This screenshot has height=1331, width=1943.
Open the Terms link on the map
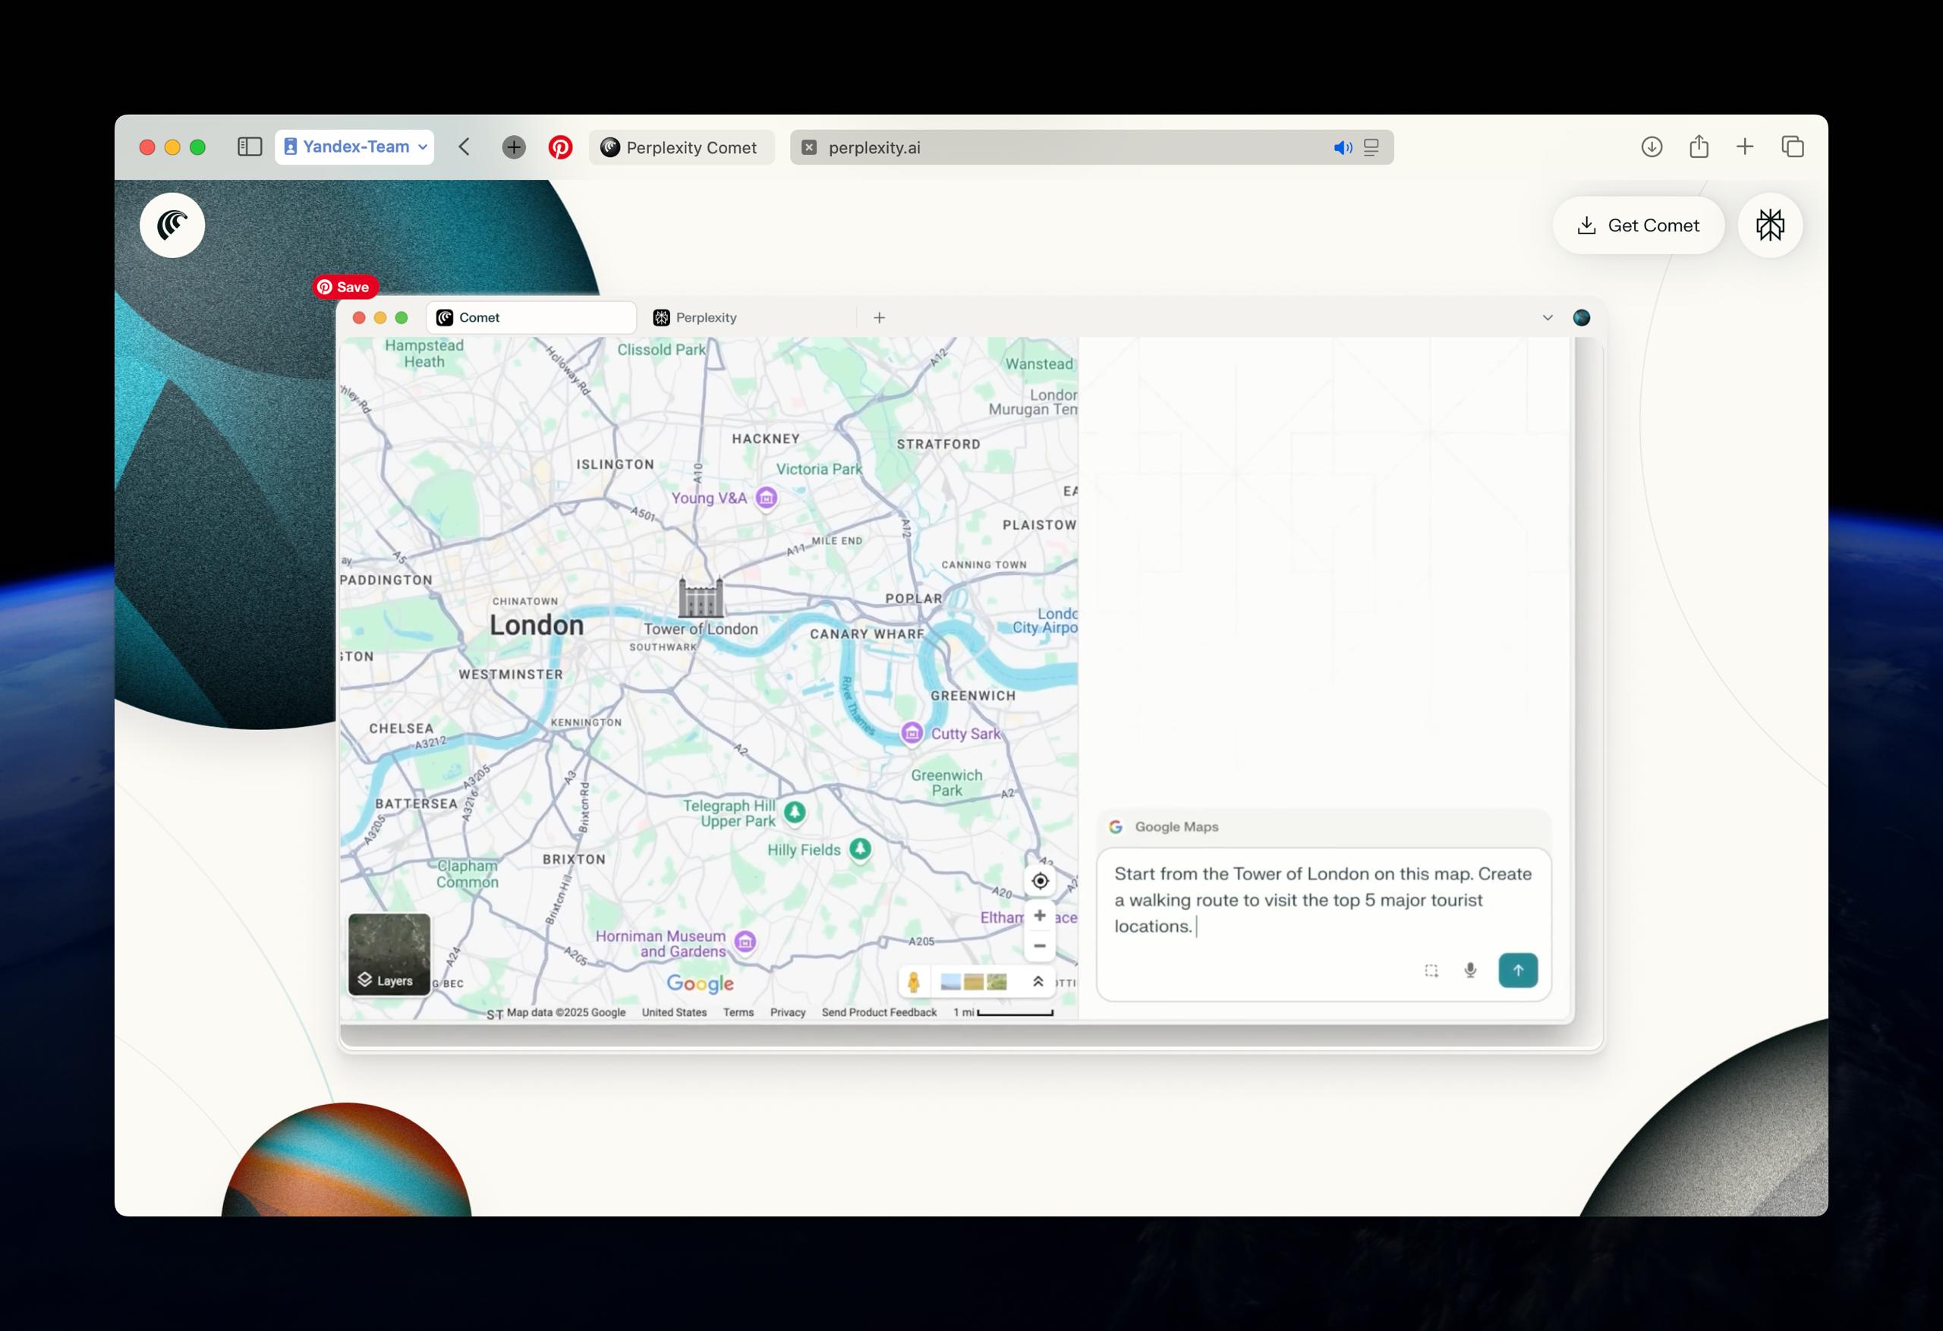click(738, 1012)
